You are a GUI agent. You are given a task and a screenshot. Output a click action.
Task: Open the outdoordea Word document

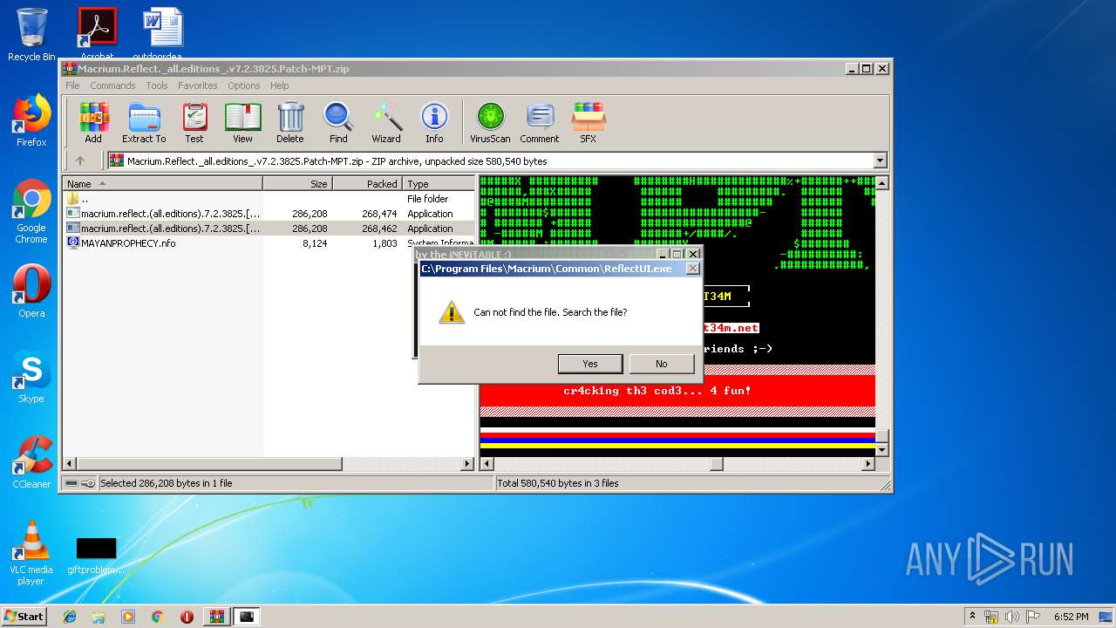[163, 35]
